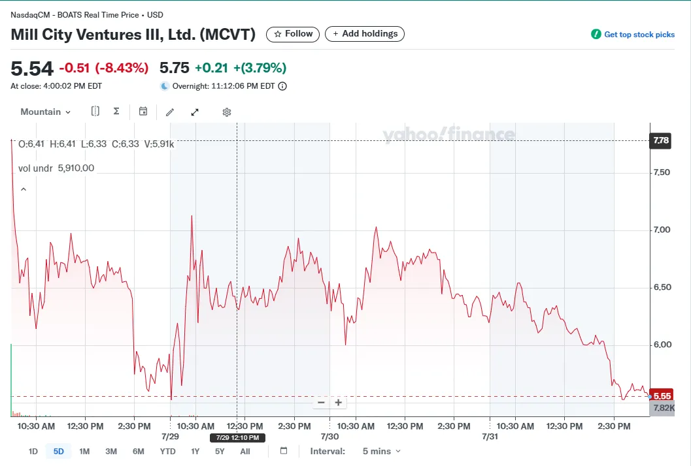This screenshot has height=466, width=691.
Task: Click the comparison icon in chart toolbar
Action: point(95,112)
